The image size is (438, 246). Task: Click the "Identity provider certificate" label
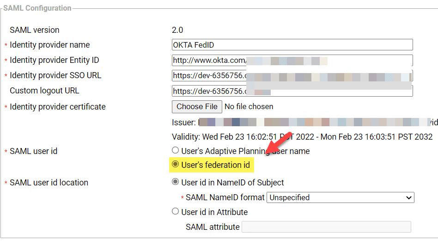[57, 107]
